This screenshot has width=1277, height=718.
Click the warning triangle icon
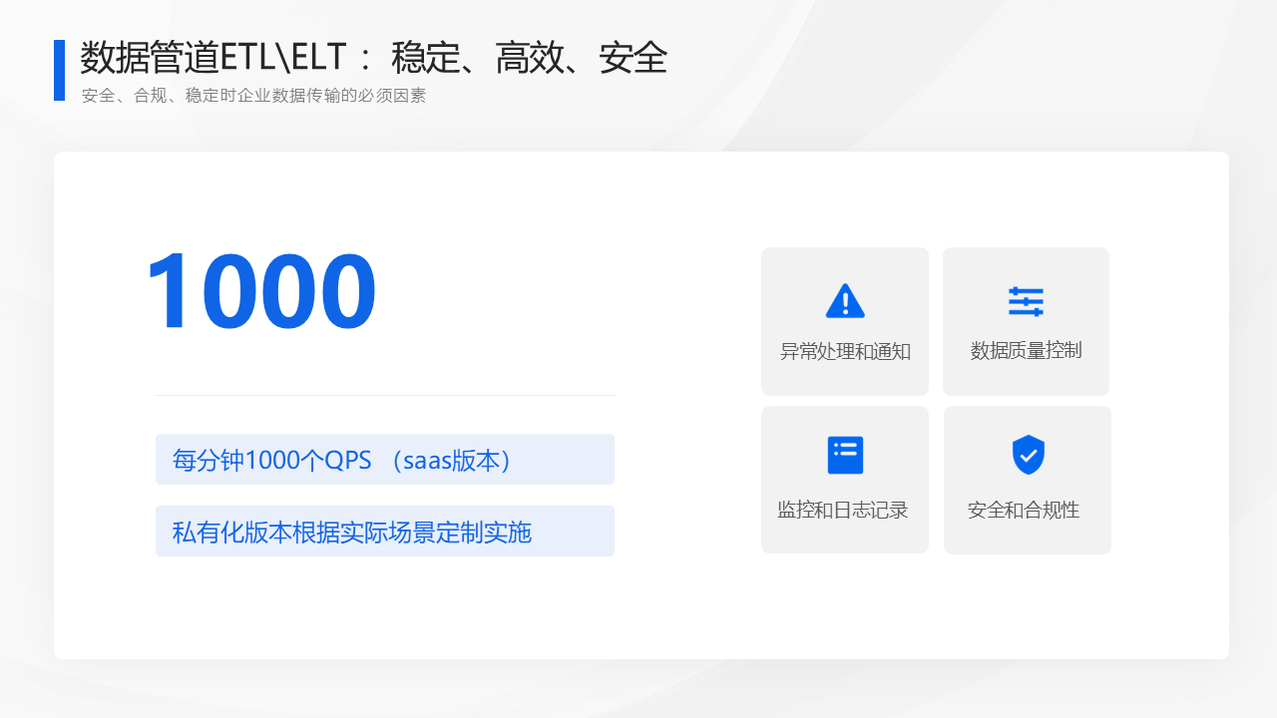[x=845, y=300]
